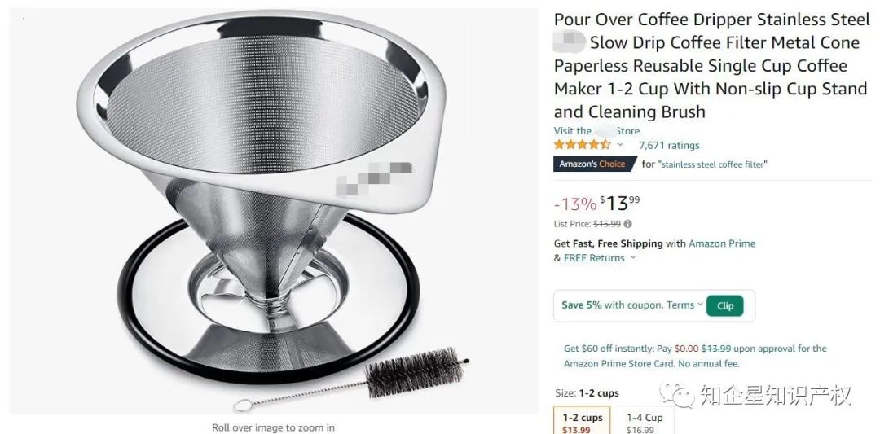This screenshot has height=434, width=880.
Task: Click the star rating icons
Action: (x=582, y=145)
